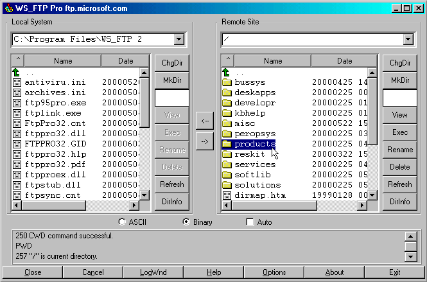427x282 pixels.
Task: Sort remote list by Name column
Action: 273,61
